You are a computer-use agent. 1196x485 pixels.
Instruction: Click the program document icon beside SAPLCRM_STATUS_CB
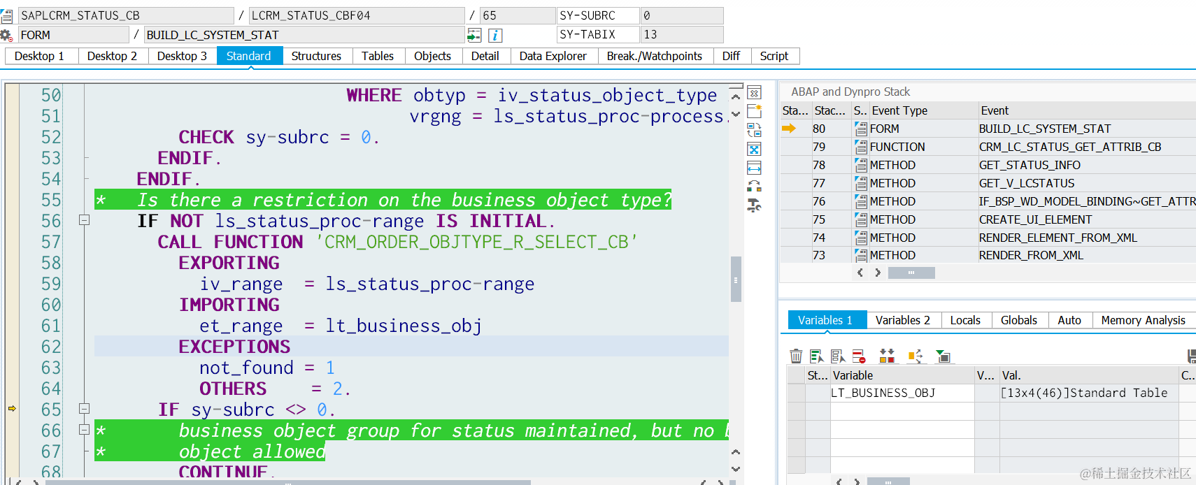point(6,15)
